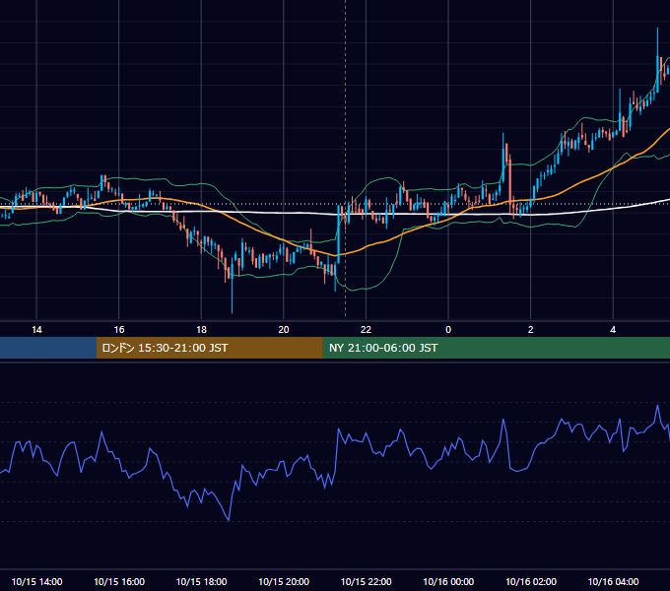
Task: Click the 10/16 04:00 date label
Action: click(x=613, y=581)
